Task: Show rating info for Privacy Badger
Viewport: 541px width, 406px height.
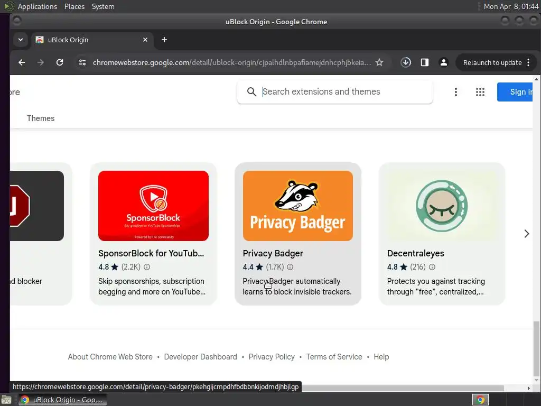Action: point(290,267)
